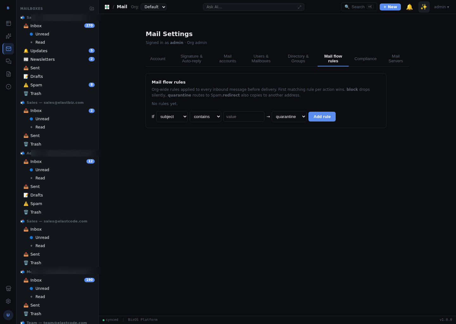Select team@elastcode.com mailbox header
The height and width of the screenshot is (324, 456).
(56, 323)
